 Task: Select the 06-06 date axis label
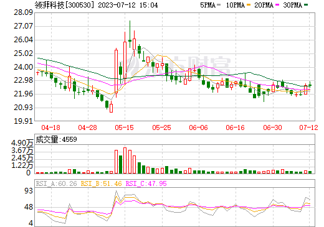198,127
